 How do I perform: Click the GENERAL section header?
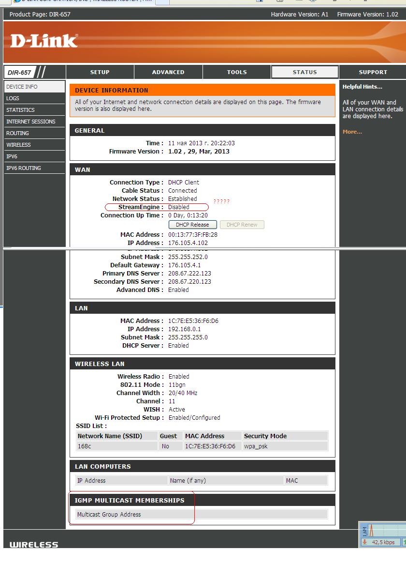pyautogui.click(x=203, y=130)
